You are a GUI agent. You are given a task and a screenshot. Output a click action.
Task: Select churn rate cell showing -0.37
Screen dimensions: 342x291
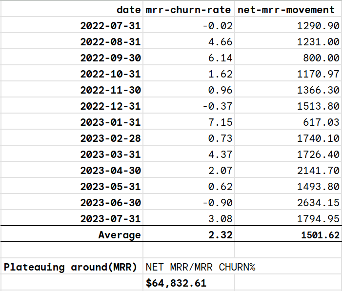pyautogui.click(x=189, y=106)
